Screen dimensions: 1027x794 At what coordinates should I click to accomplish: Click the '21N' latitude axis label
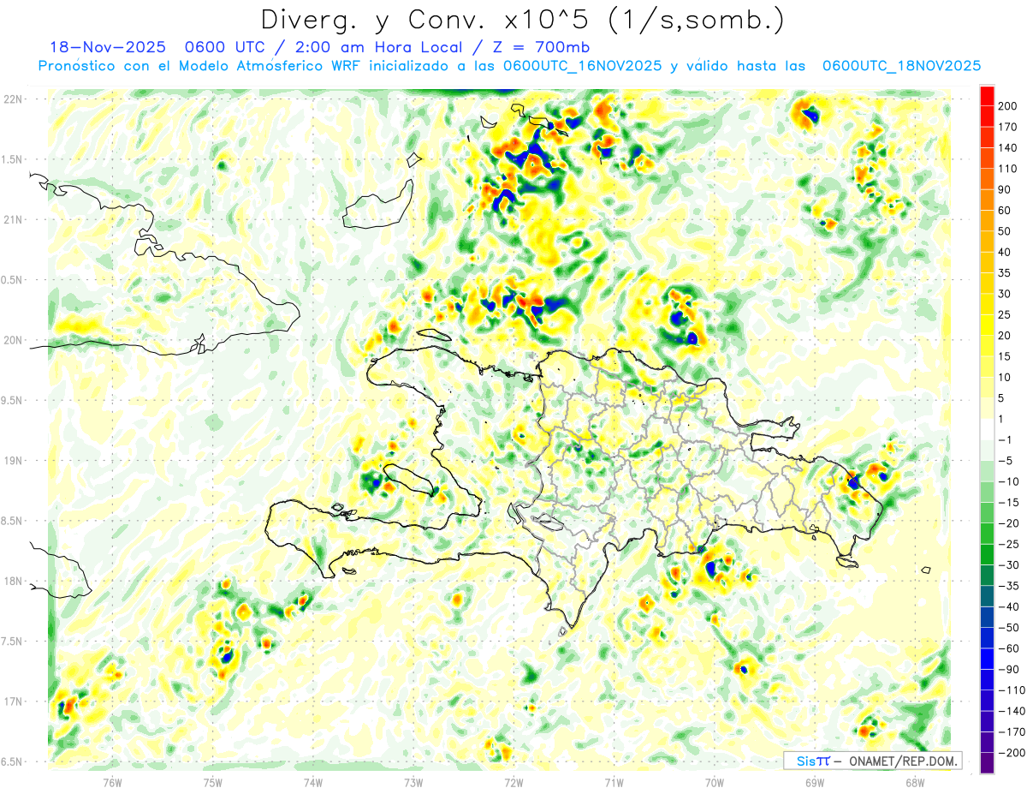pos(13,219)
